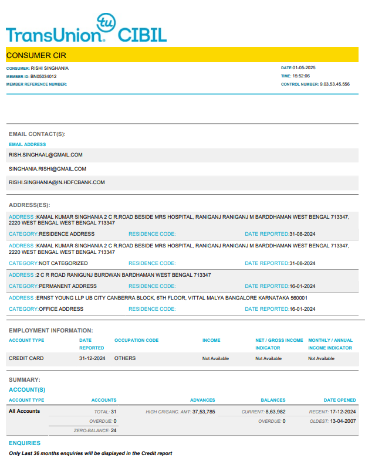This screenshot has width=365, height=465.
Task: Click the TransUnion CIBIL logo
Action: [x=86, y=28]
